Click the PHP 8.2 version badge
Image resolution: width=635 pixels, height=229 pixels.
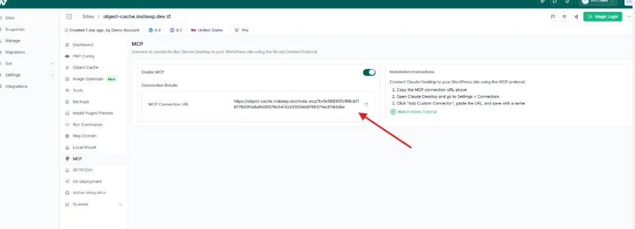tap(177, 30)
